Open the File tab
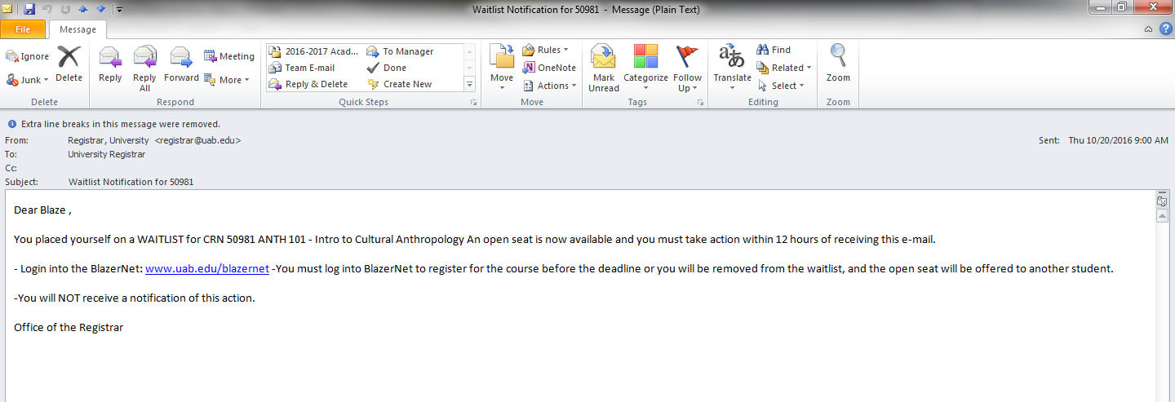The width and height of the screenshot is (1175, 402). click(24, 29)
